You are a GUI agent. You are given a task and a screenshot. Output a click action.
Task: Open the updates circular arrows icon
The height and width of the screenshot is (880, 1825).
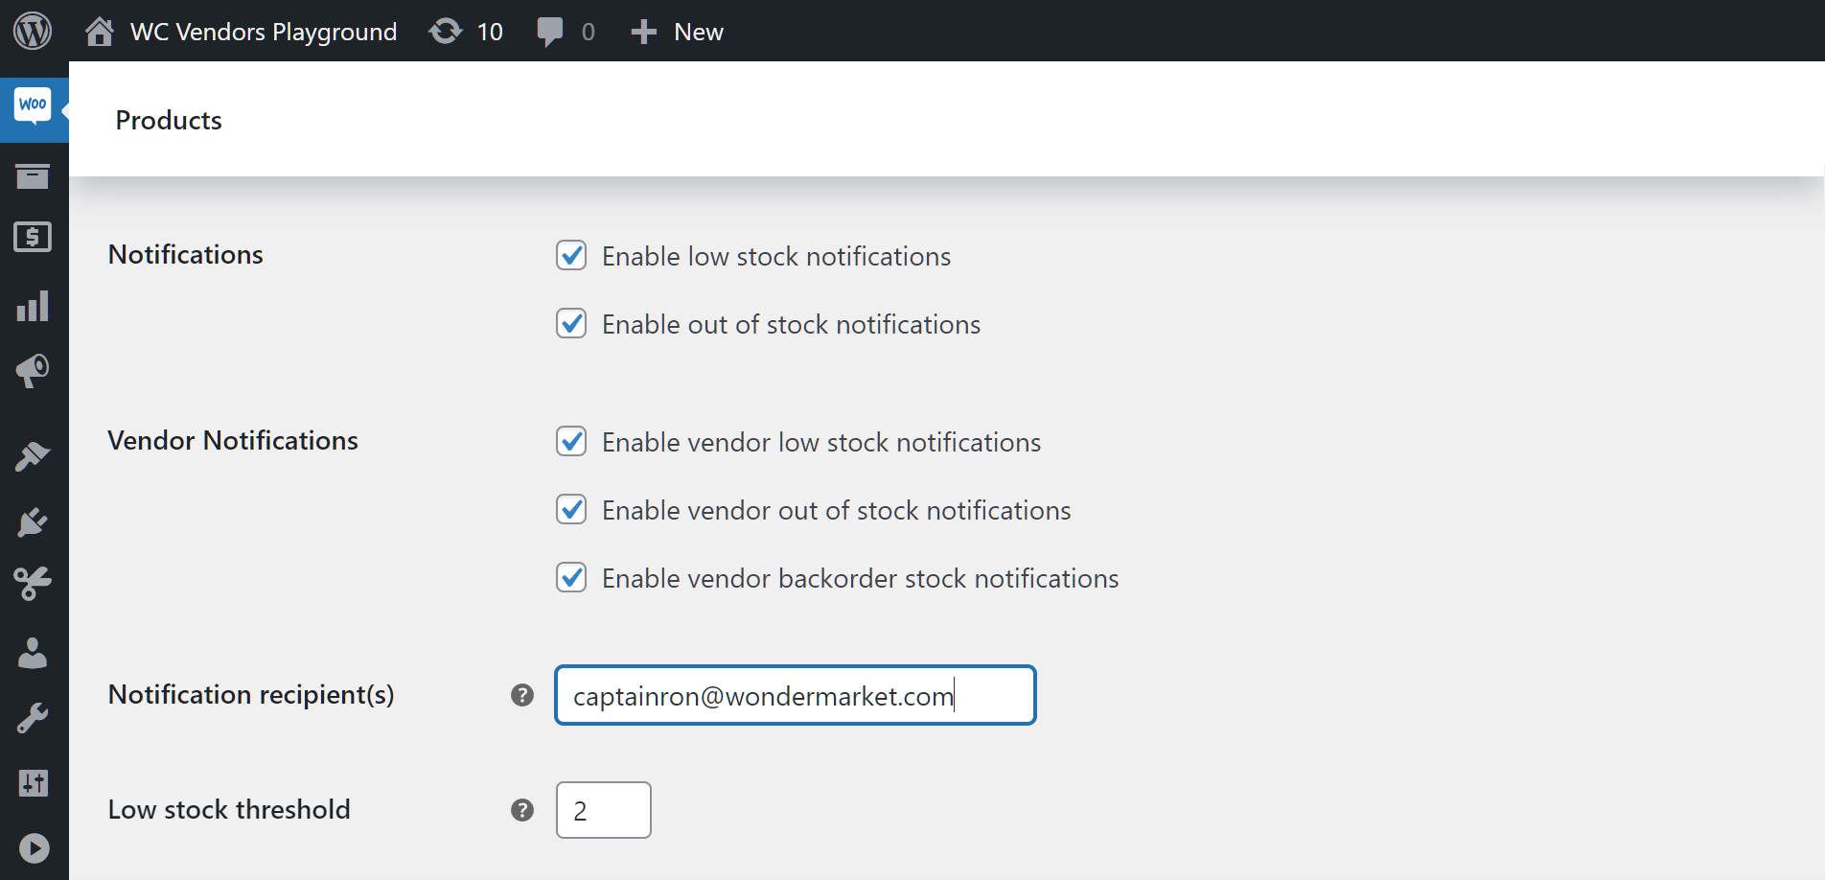(446, 32)
